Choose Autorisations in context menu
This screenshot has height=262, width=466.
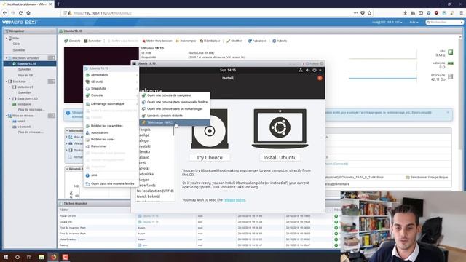[x=111, y=132]
